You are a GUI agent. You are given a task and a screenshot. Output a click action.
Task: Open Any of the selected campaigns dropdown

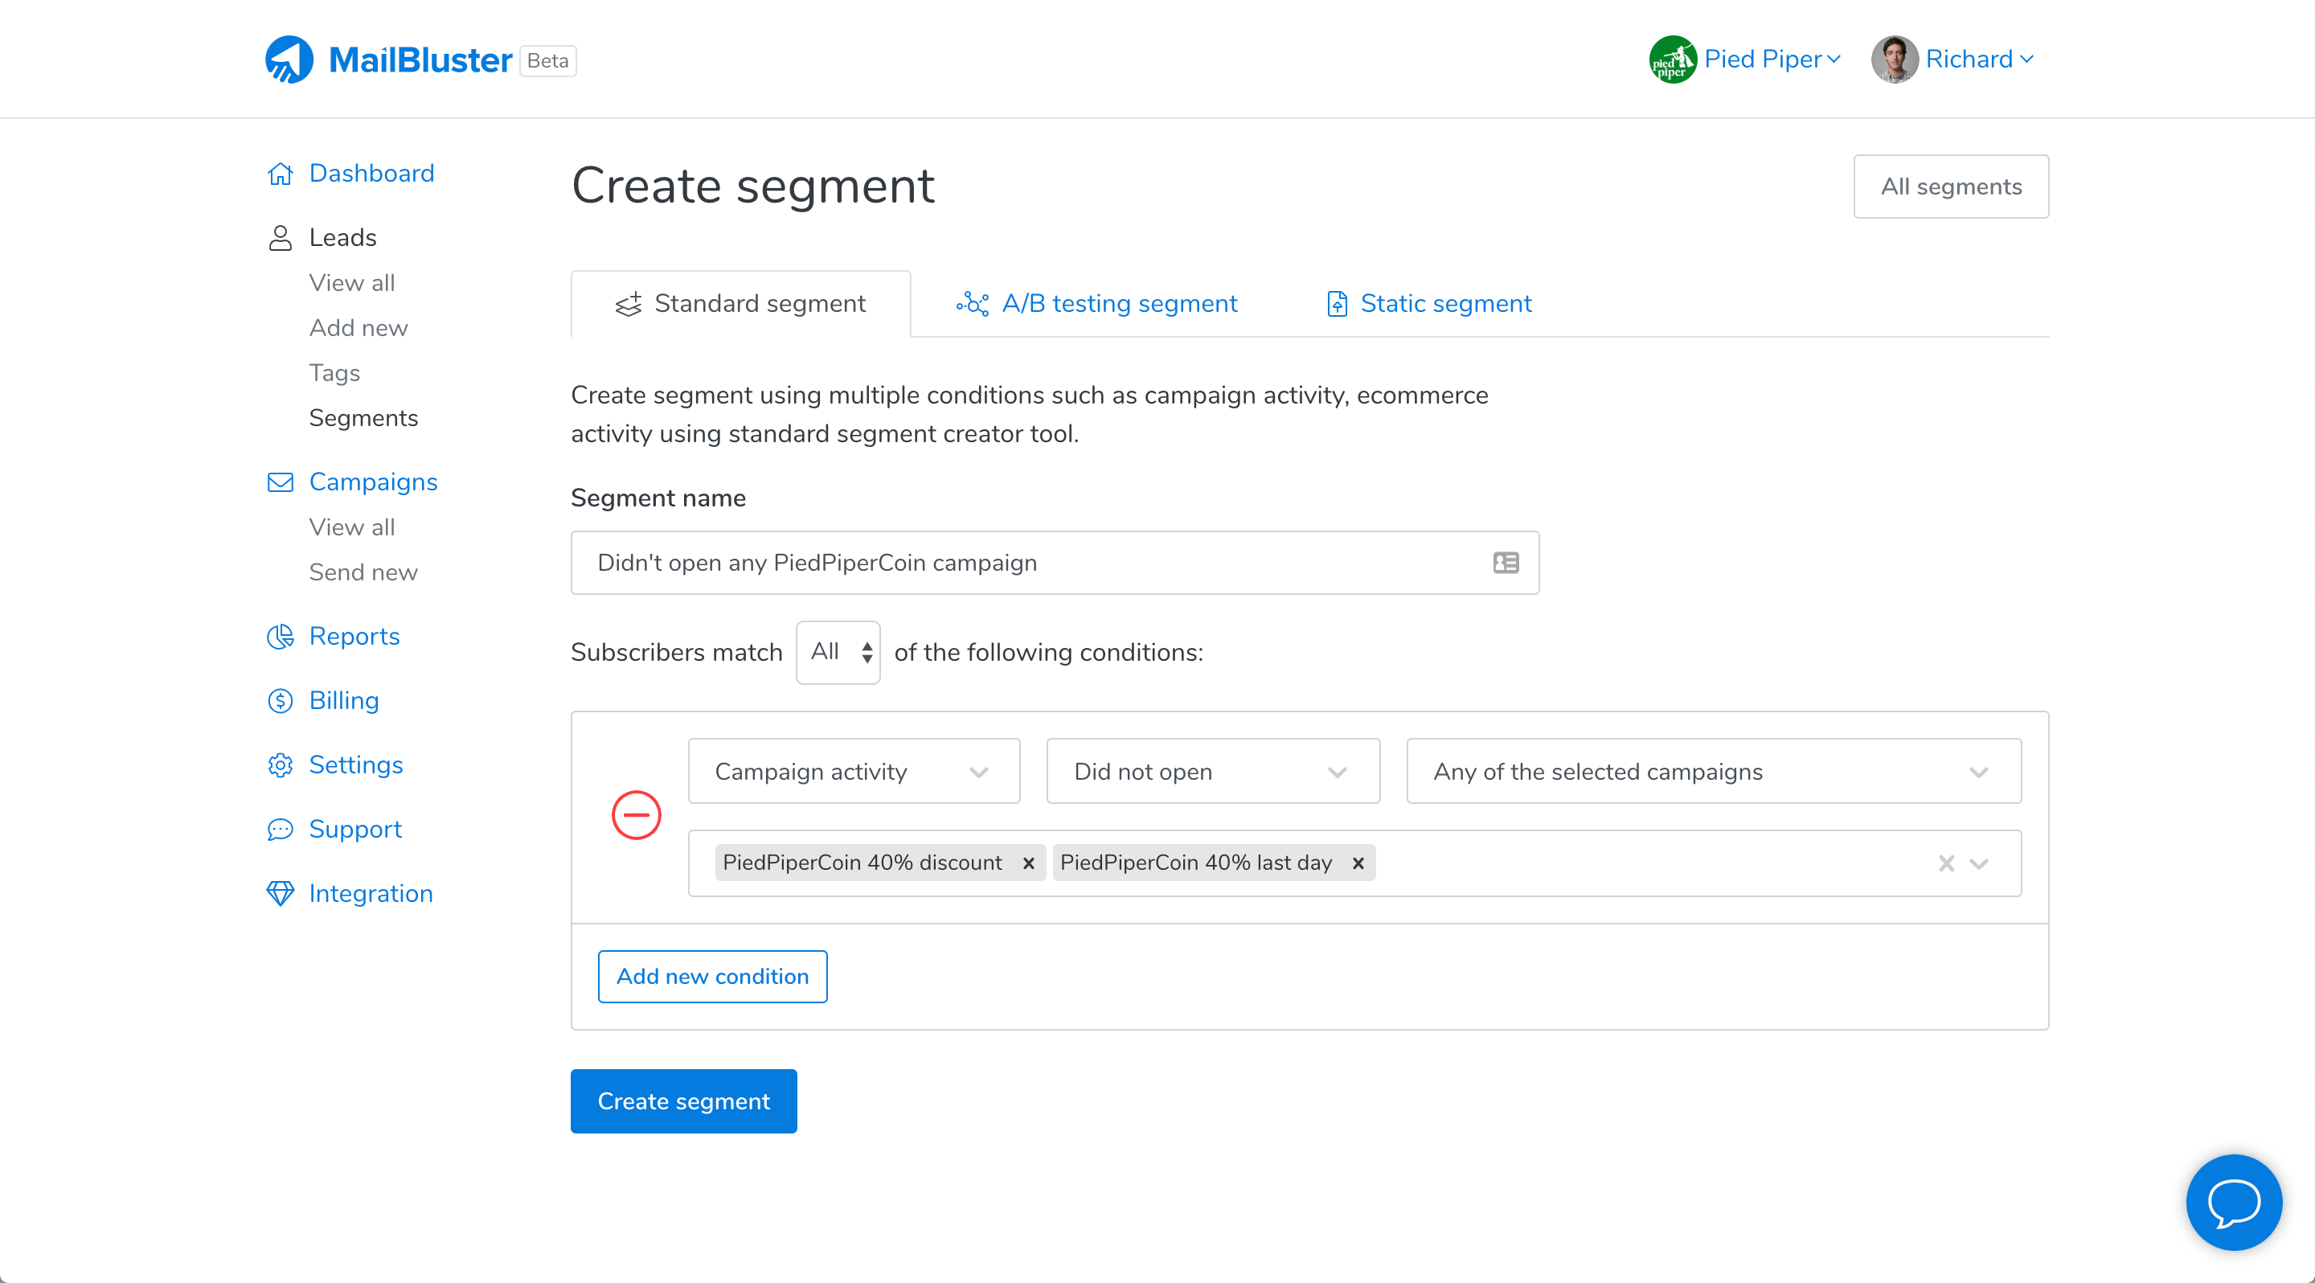pos(1713,771)
